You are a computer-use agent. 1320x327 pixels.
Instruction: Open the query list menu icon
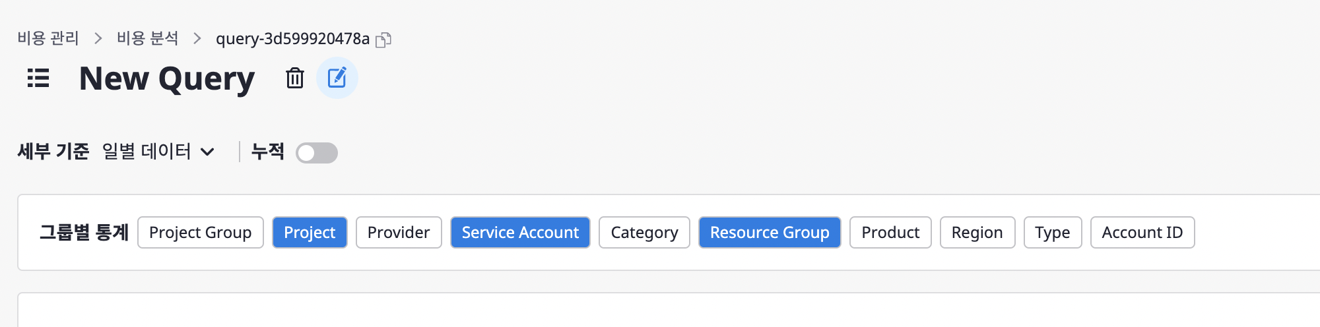(38, 78)
